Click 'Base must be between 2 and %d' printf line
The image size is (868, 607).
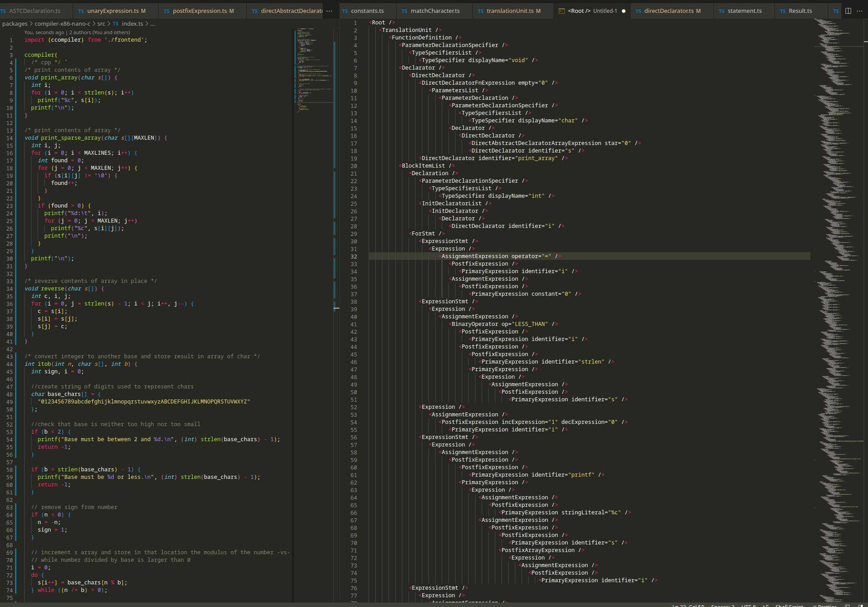pyautogui.click(x=159, y=439)
